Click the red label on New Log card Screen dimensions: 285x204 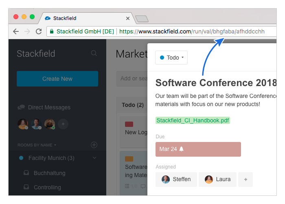coord(129,124)
